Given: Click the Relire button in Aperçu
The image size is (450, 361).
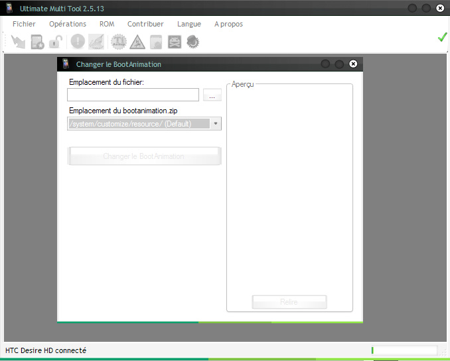Looking at the screenshot, I should click(x=289, y=302).
